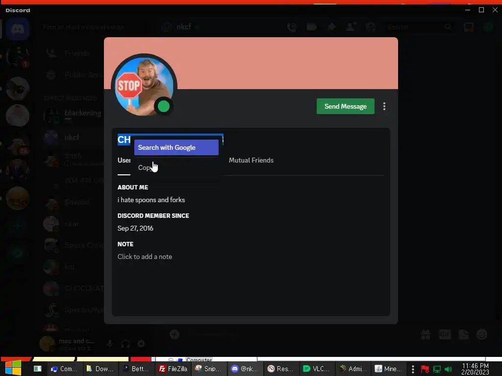The width and height of the screenshot is (502, 376).
Task: Open pinned messages in chat header
Action: pos(331,27)
